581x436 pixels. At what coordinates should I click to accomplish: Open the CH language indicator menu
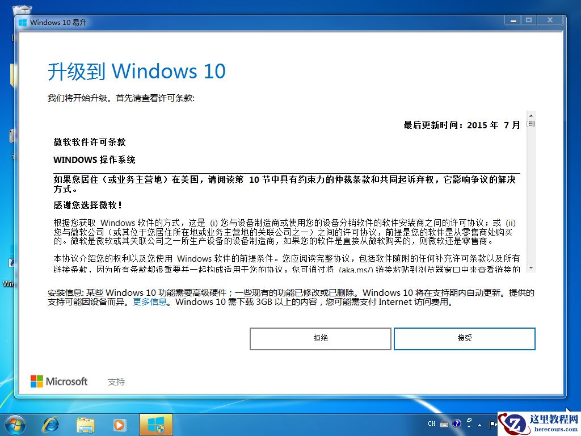(432, 424)
